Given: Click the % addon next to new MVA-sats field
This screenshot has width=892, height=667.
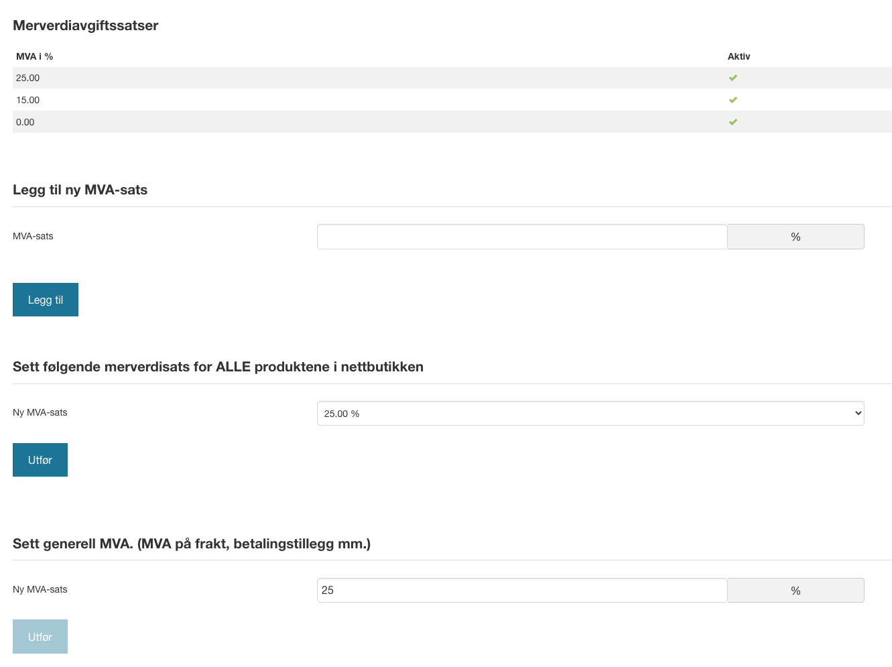Looking at the screenshot, I should 795,237.
